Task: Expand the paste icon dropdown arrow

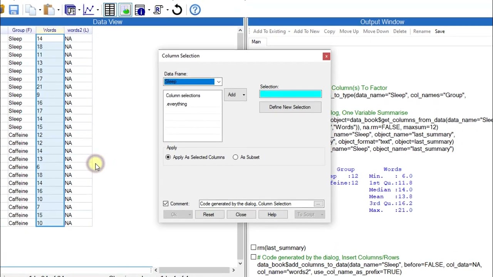Action: (59, 10)
